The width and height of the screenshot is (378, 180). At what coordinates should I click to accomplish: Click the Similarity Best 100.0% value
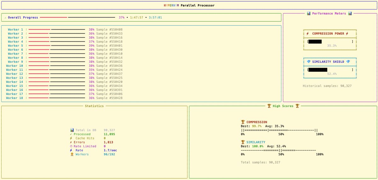coord(258,146)
